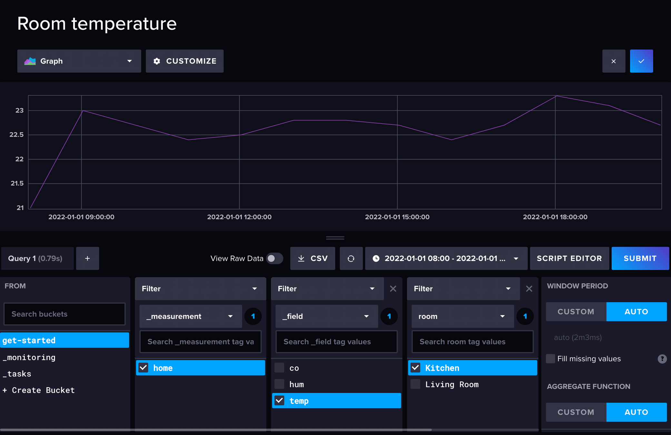Open the _measurement tag key dropdown
Screen dimensions: 671x435
190,316
